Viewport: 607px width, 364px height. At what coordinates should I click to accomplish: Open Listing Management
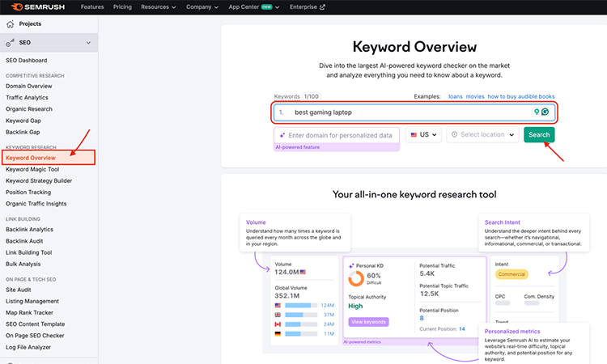(x=32, y=302)
